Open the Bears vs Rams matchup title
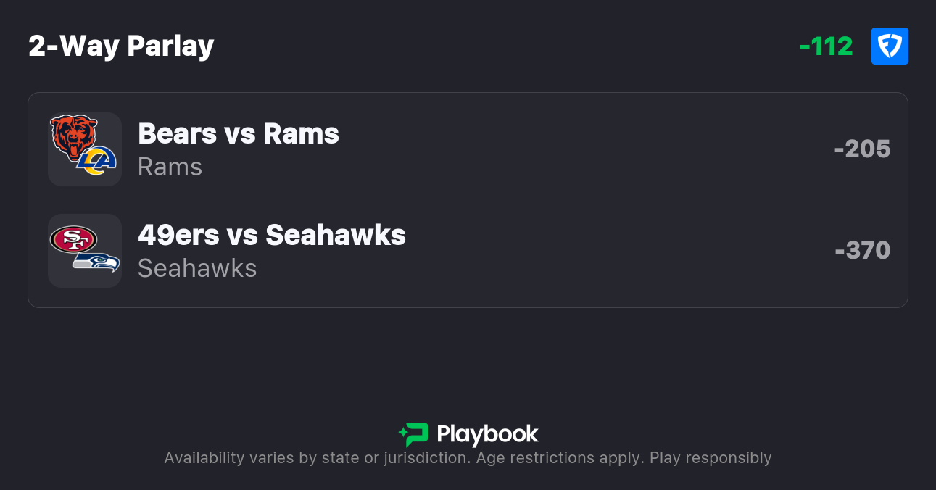 point(239,133)
